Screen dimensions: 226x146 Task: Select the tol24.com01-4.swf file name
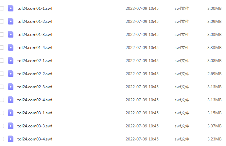pos(35,47)
